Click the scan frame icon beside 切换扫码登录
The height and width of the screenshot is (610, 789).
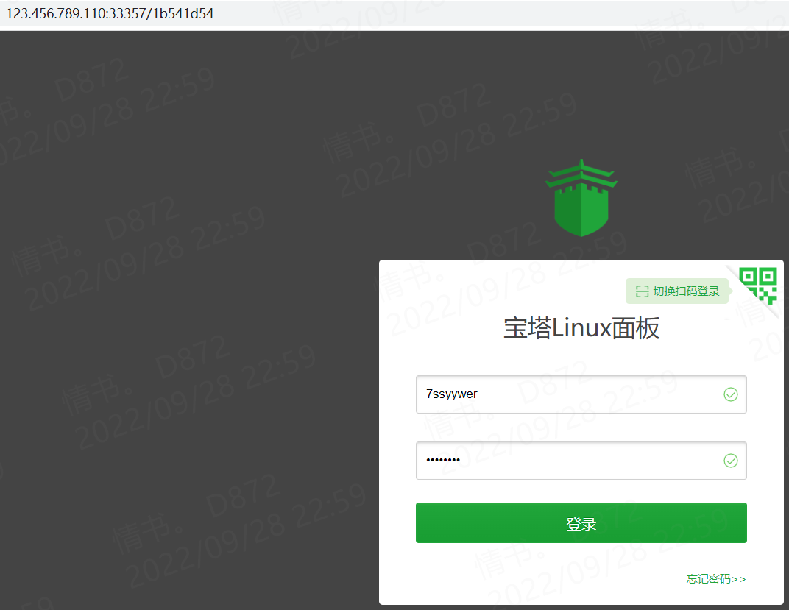click(x=642, y=291)
